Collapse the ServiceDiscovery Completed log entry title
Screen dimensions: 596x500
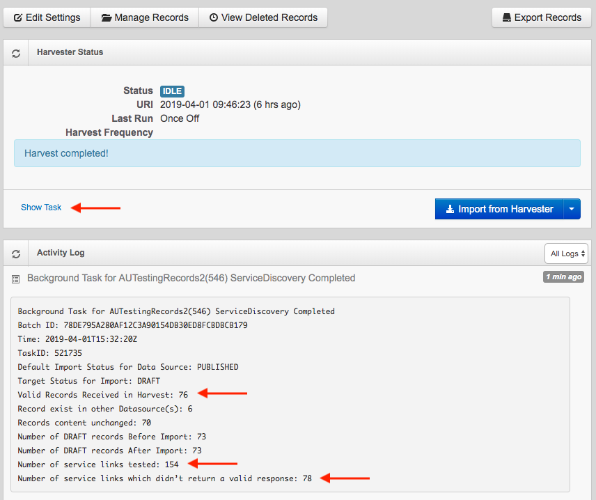point(191,278)
